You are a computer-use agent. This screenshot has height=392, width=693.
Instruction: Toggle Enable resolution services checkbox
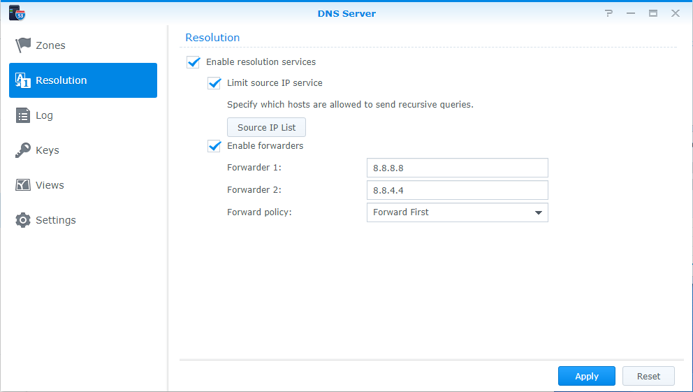(x=193, y=62)
